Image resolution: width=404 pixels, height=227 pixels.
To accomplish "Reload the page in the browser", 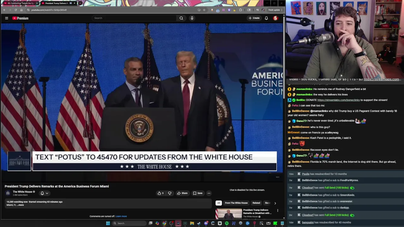I will pyautogui.click(x=15, y=10).
